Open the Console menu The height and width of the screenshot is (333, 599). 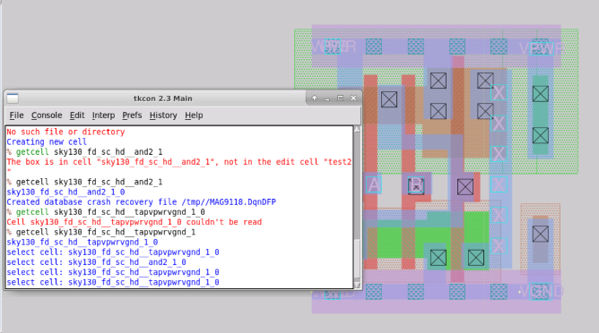[x=47, y=115]
